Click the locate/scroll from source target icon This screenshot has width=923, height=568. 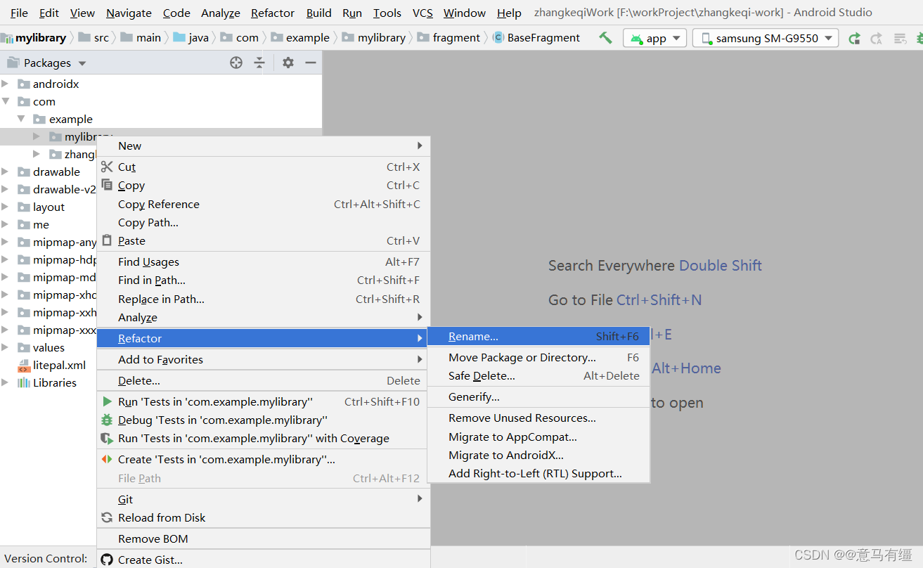pos(236,63)
